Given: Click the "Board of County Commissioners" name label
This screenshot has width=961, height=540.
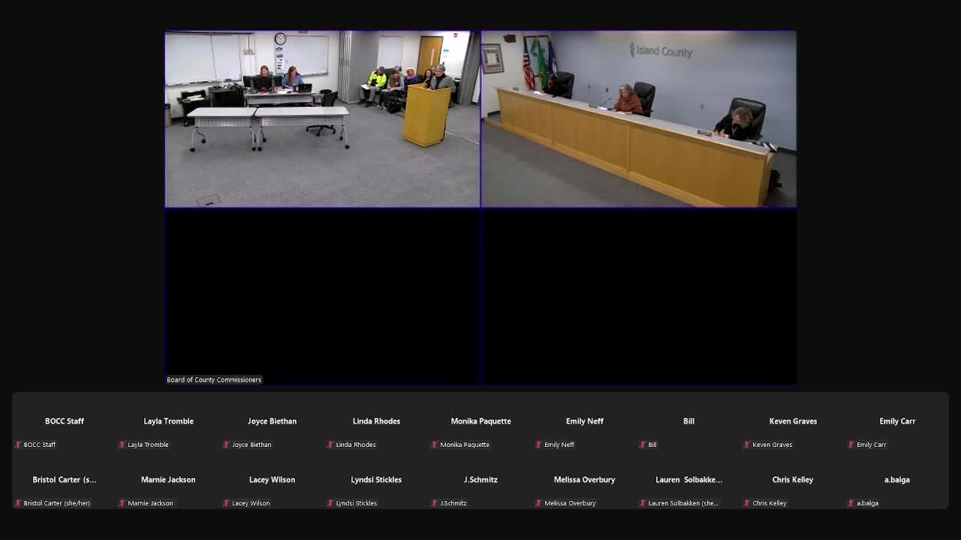Looking at the screenshot, I should (x=214, y=379).
